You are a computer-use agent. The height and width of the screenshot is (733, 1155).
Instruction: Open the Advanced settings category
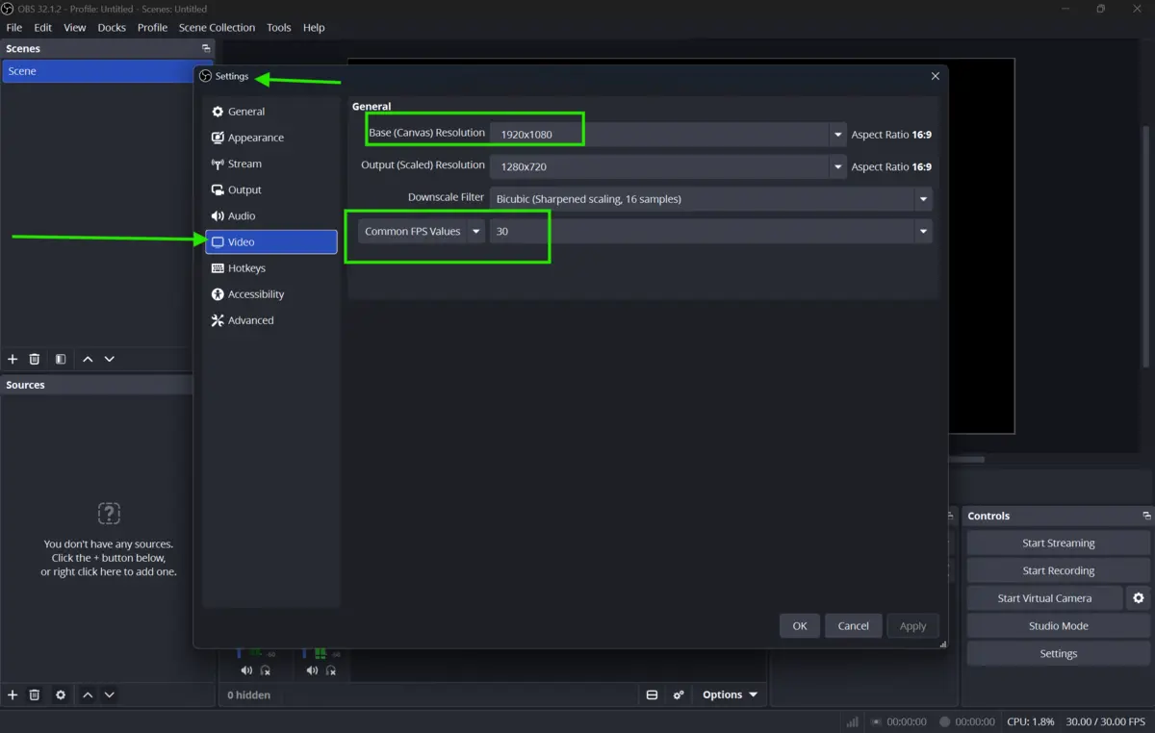click(270, 320)
